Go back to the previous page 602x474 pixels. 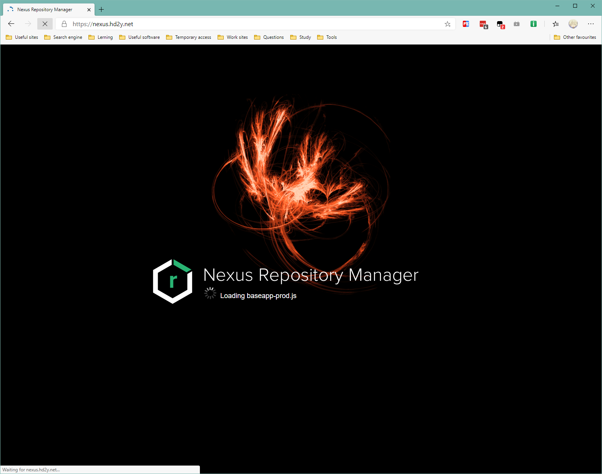point(11,24)
